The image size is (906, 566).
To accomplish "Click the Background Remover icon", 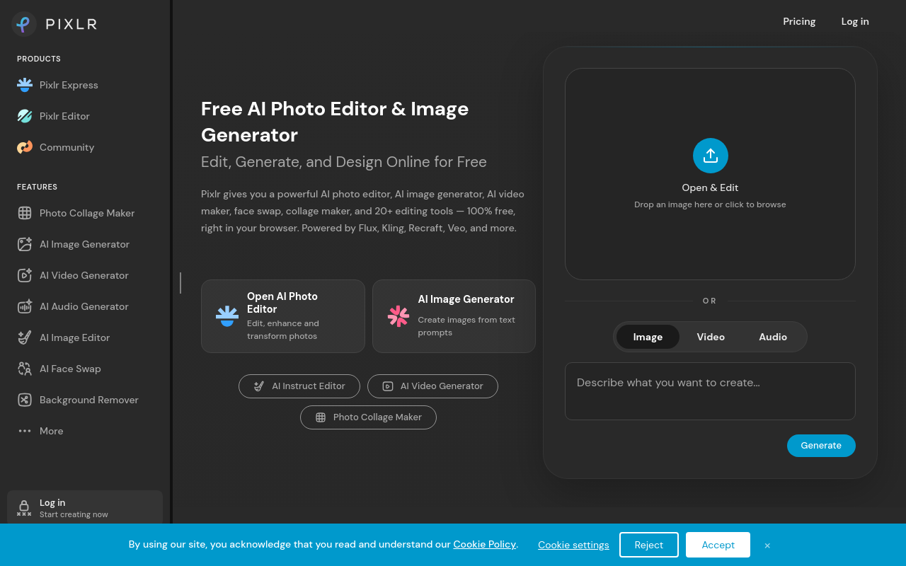I will pos(25,400).
